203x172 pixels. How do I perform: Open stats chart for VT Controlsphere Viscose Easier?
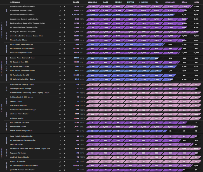tap(60, 27)
